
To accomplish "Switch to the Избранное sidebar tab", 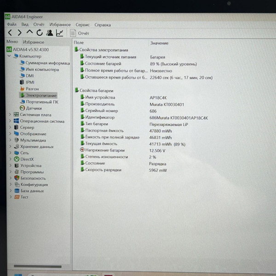I will pos(34,42).
